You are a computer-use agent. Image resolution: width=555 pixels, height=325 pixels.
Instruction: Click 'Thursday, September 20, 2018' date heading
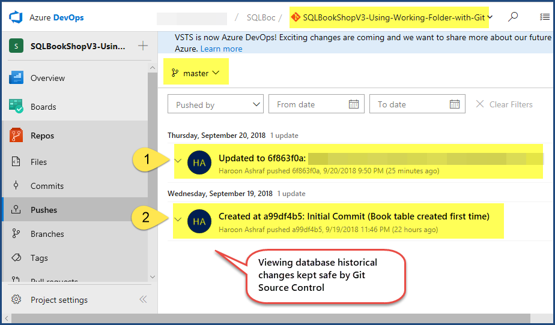pos(216,136)
